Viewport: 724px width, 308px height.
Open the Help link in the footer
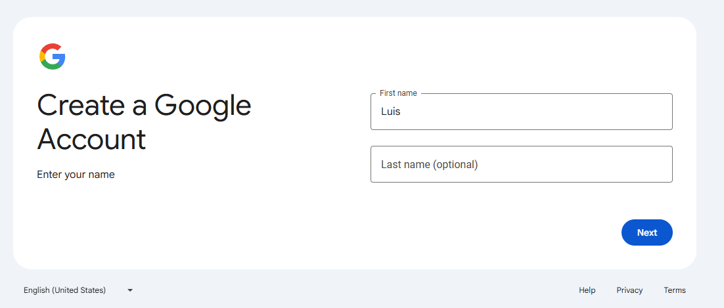tap(587, 290)
